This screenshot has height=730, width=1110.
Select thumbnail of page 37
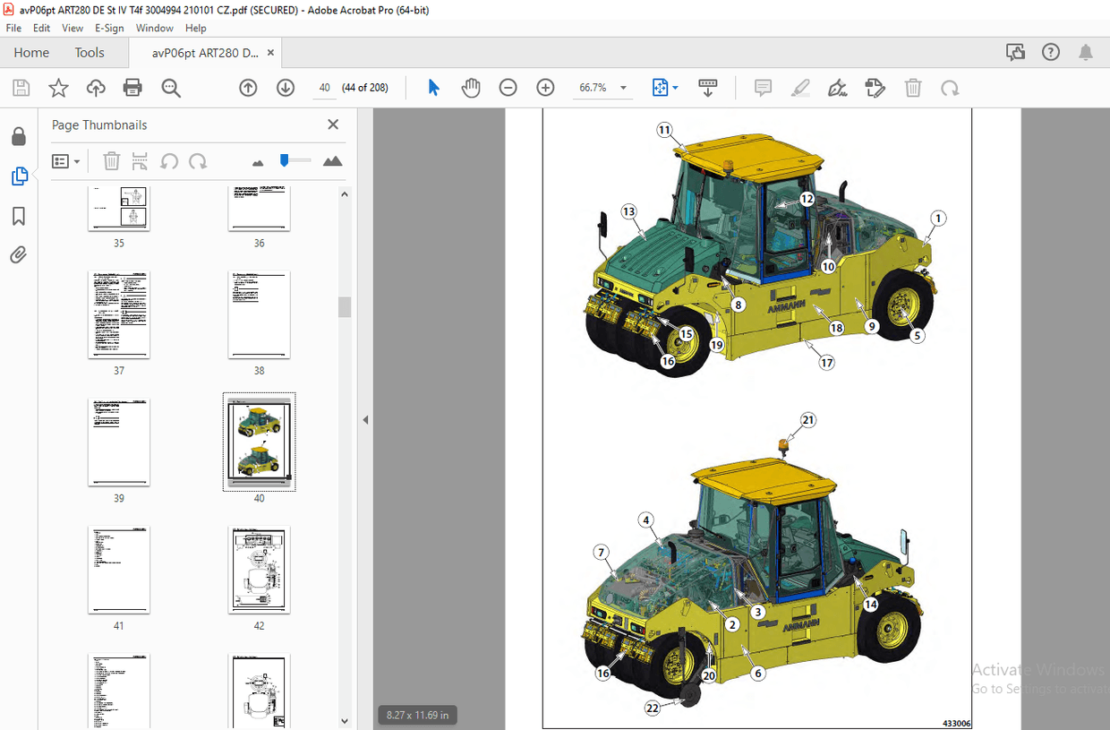coord(119,314)
